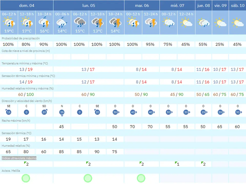Click the 55% precipitation value for jue. 08
Image resolution: width=246 pixels, height=184 pixels.
(203, 44)
